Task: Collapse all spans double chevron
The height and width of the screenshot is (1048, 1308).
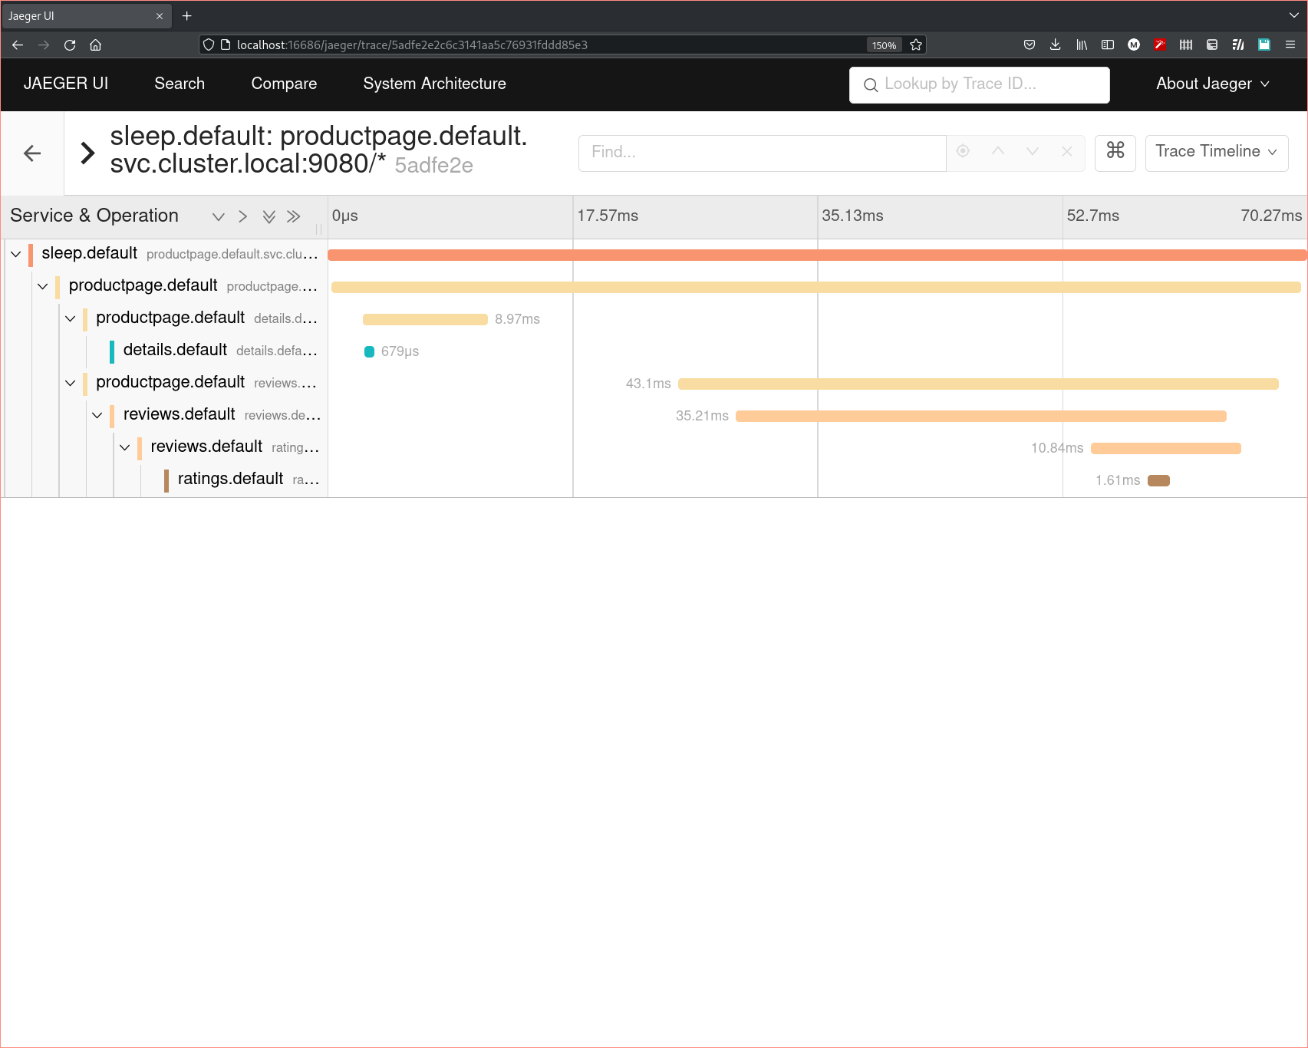Action: point(269,217)
